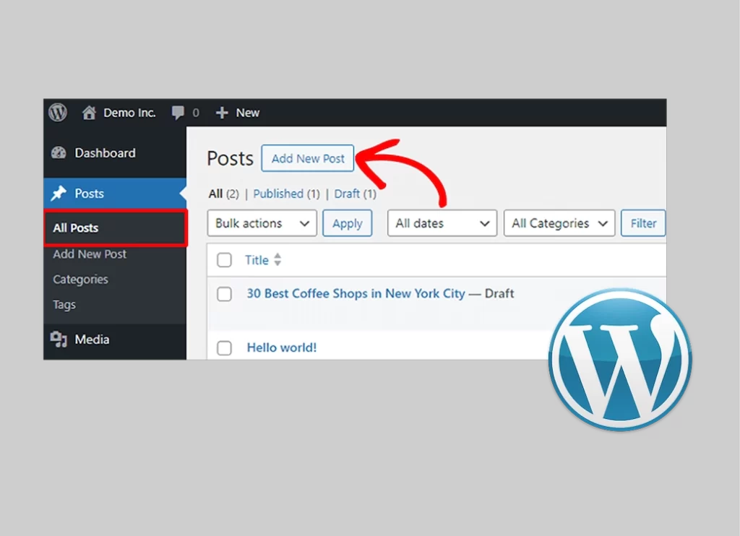The height and width of the screenshot is (536, 740).
Task: Click the WordPress logo in admin bar
Action: [58, 112]
